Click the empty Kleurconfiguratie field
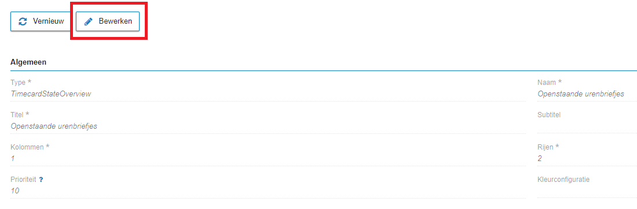637x209 pixels. pyautogui.click(x=587, y=191)
